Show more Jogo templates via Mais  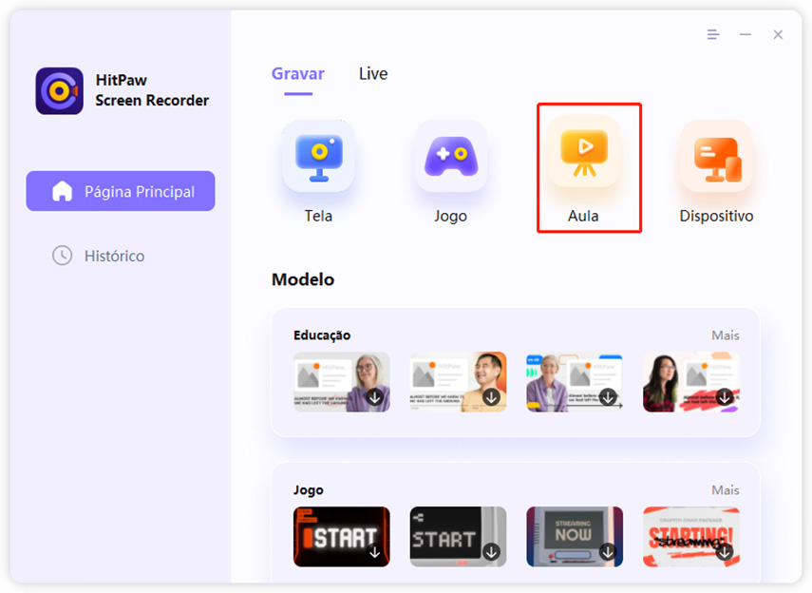click(725, 489)
